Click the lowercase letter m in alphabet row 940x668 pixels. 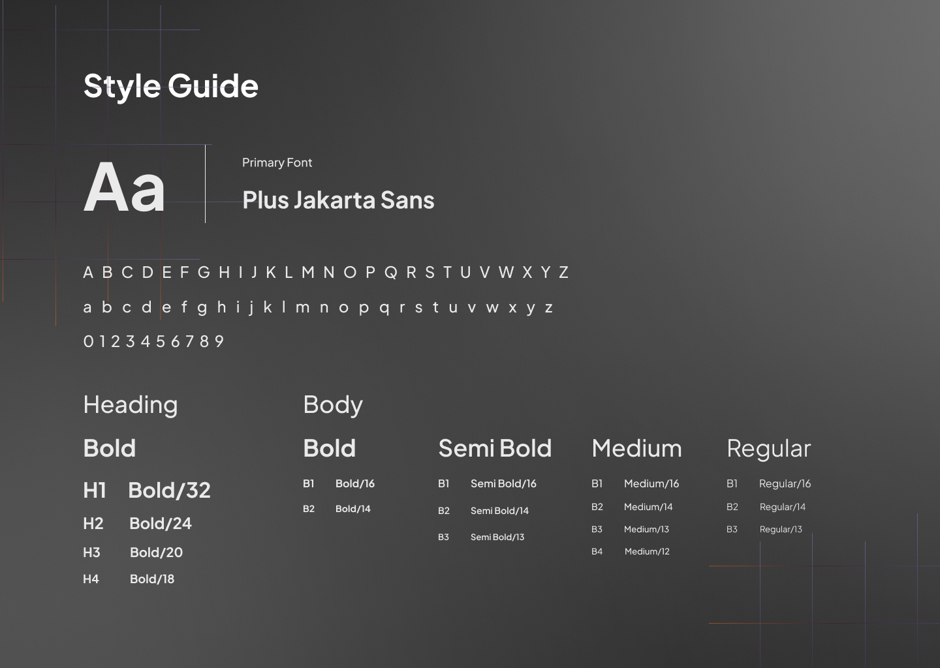(302, 307)
